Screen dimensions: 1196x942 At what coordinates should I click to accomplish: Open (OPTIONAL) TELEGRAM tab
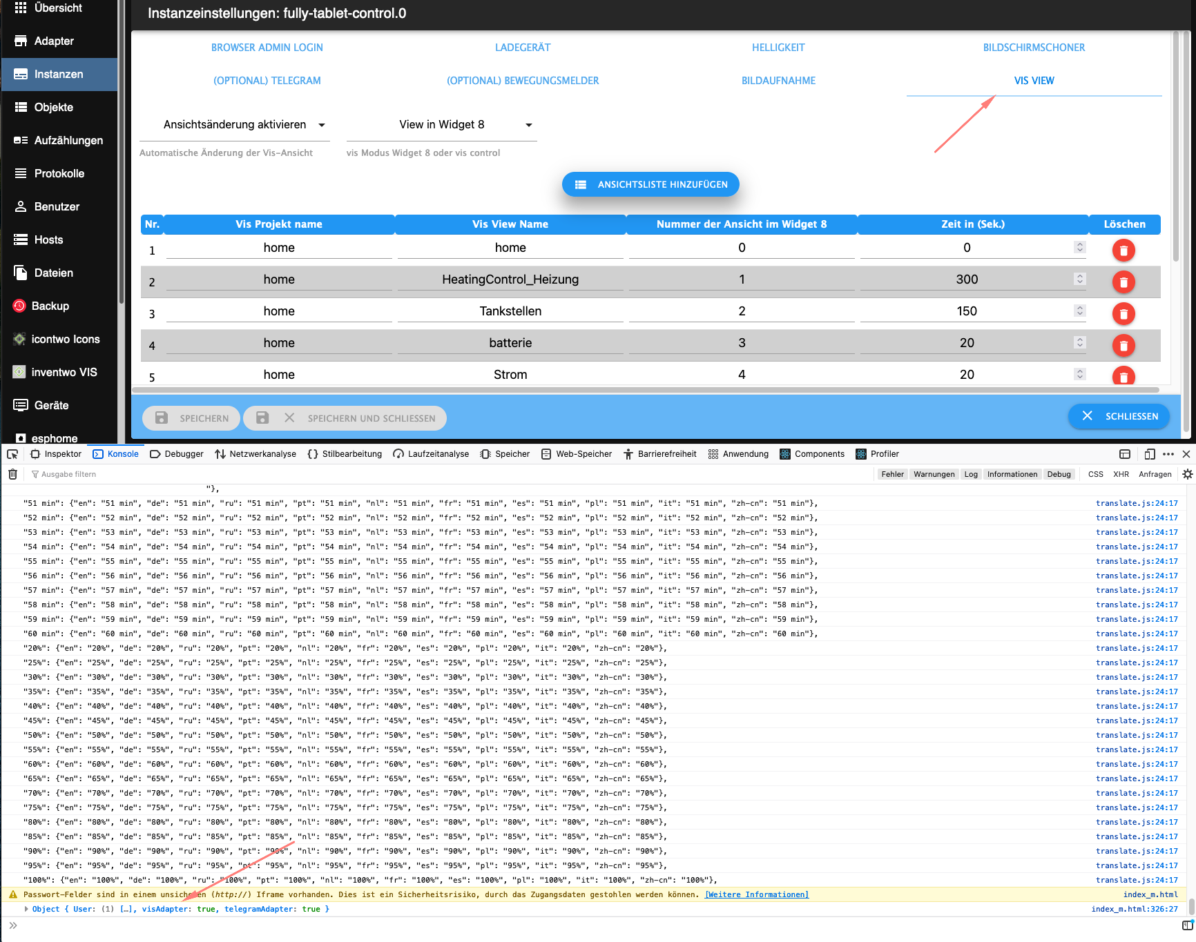point(267,81)
